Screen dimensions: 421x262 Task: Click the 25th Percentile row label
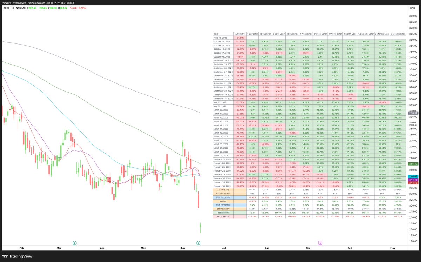tap(223, 197)
